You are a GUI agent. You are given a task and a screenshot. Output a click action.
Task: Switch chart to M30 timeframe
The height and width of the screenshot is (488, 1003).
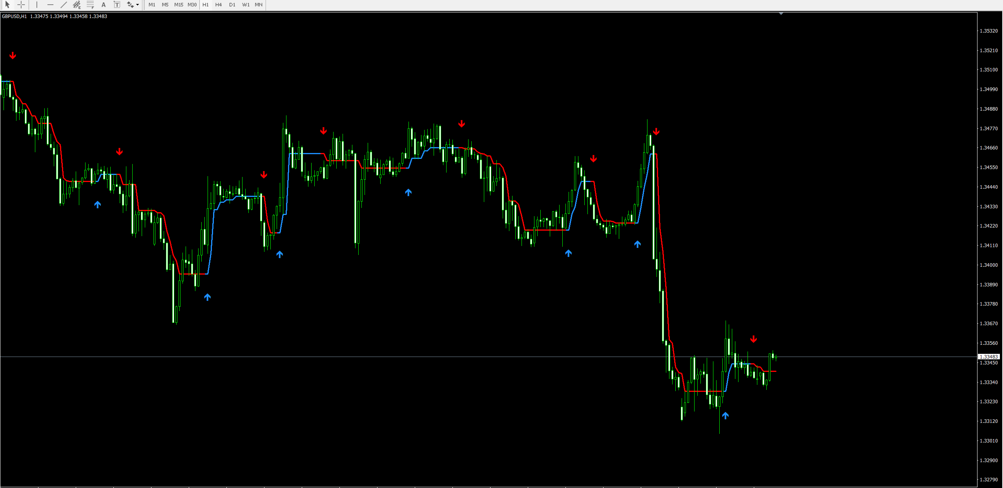pyautogui.click(x=192, y=5)
